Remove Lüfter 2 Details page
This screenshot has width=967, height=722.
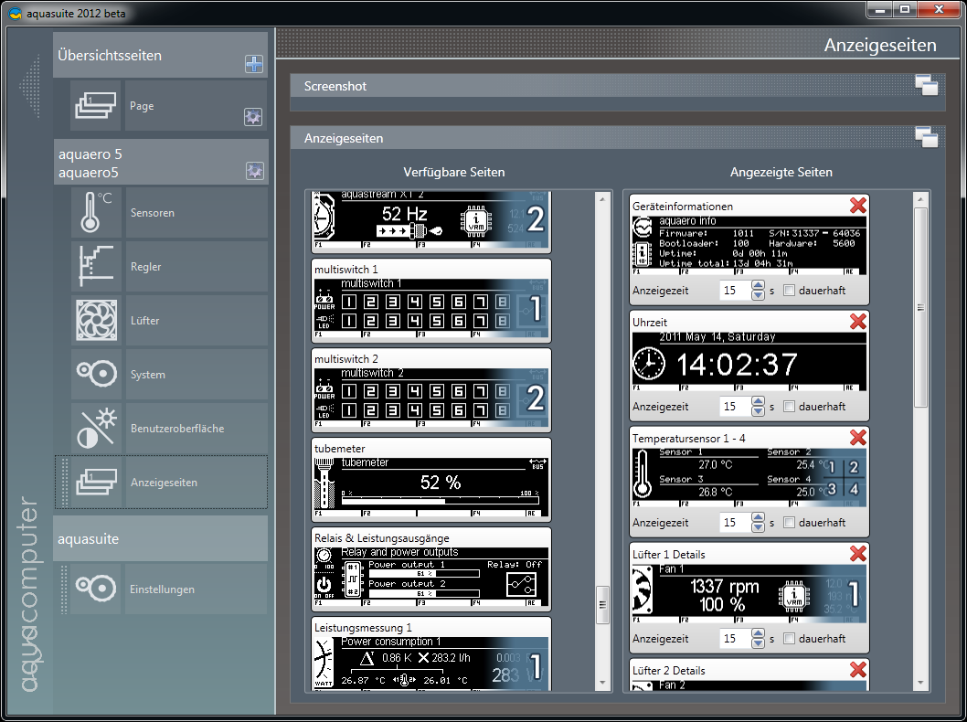(x=858, y=670)
